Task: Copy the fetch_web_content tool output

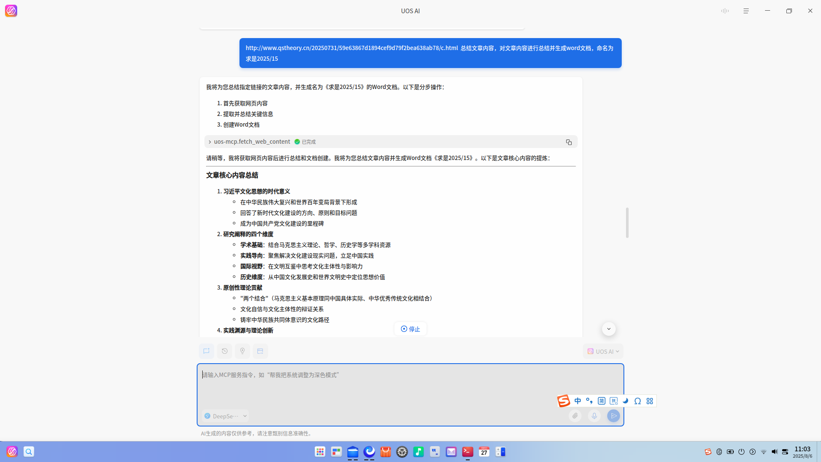Action: click(x=569, y=142)
